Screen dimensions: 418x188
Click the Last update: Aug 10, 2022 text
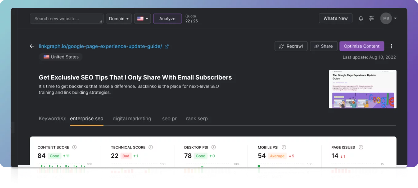369,57
